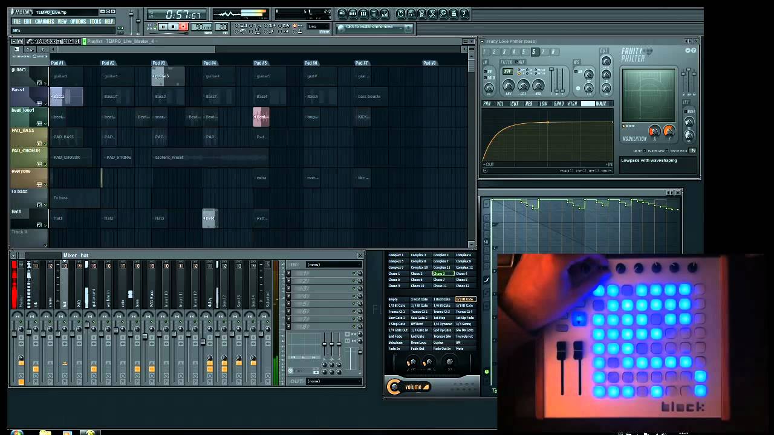774x435 pixels.
Task: Open the Philter plugin options menu arrow
Action: pos(482,41)
